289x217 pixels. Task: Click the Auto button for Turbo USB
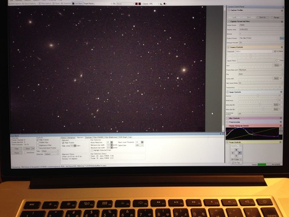coord(276,78)
